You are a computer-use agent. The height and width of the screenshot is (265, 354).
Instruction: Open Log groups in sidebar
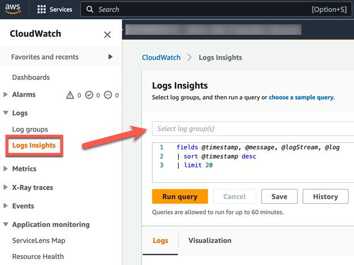[x=30, y=129]
